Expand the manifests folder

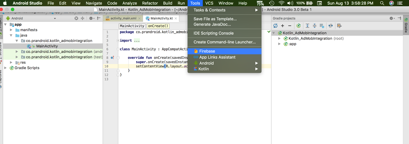(11, 30)
